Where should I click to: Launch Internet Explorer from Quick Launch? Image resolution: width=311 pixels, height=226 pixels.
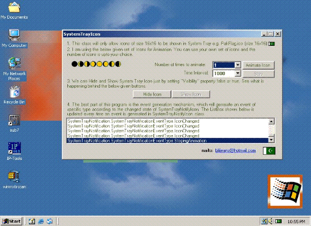coord(41,221)
